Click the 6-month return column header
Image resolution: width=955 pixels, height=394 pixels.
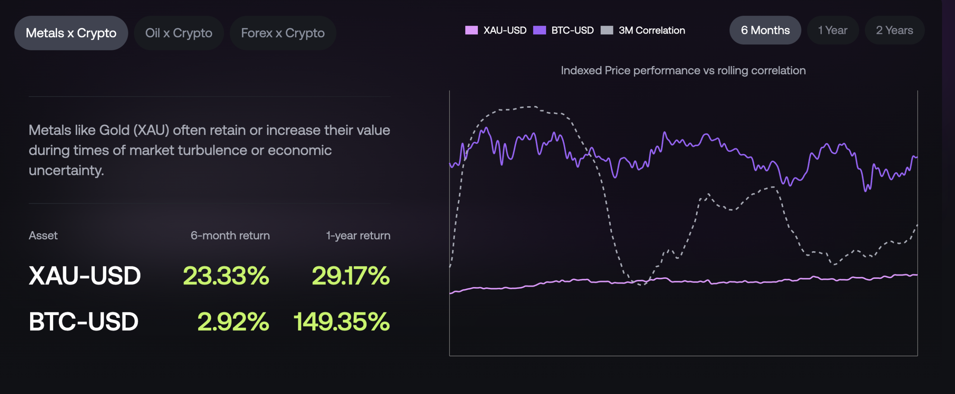tap(230, 236)
